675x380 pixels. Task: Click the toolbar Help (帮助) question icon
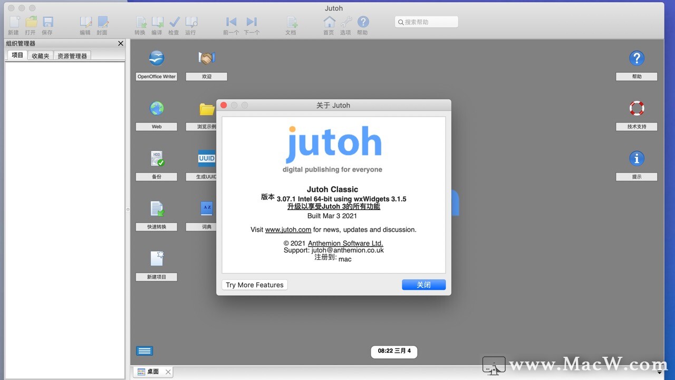click(x=363, y=22)
